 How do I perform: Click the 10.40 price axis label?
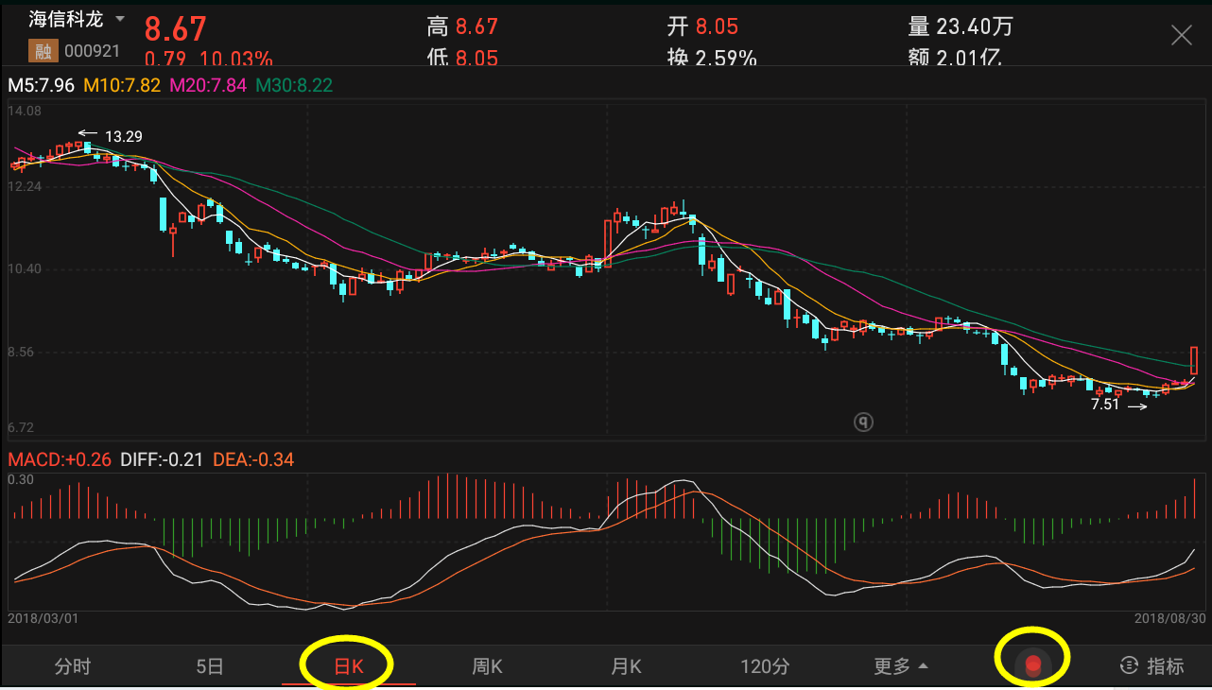pos(25,269)
